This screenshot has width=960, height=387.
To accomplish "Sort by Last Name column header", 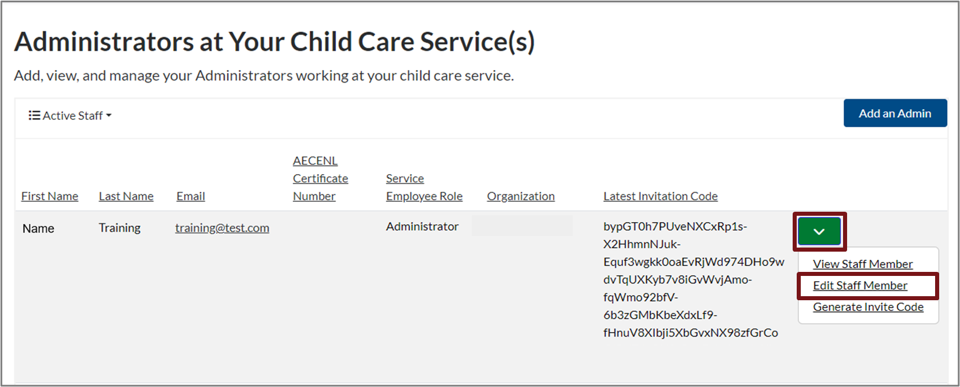I will tap(126, 196).
